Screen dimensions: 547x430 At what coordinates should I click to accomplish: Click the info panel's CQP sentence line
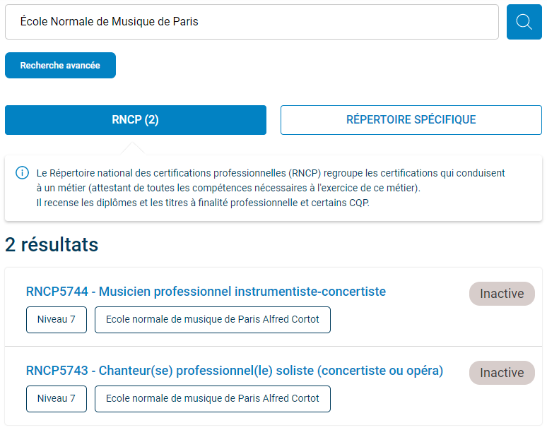tap(203, 203)
